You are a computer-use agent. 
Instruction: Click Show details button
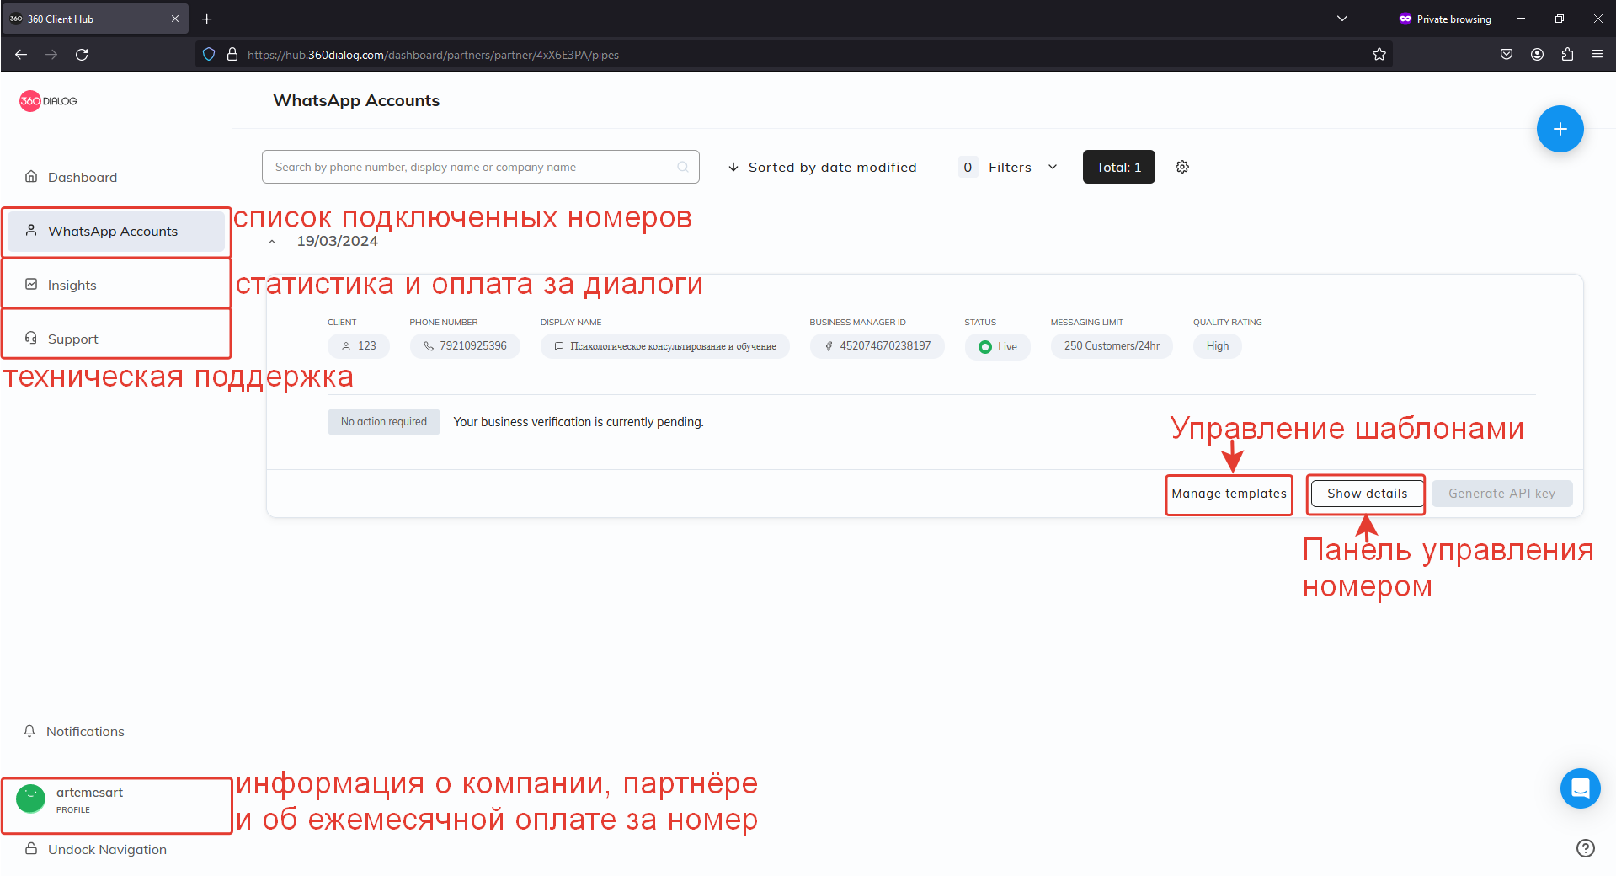[1368, 494]
